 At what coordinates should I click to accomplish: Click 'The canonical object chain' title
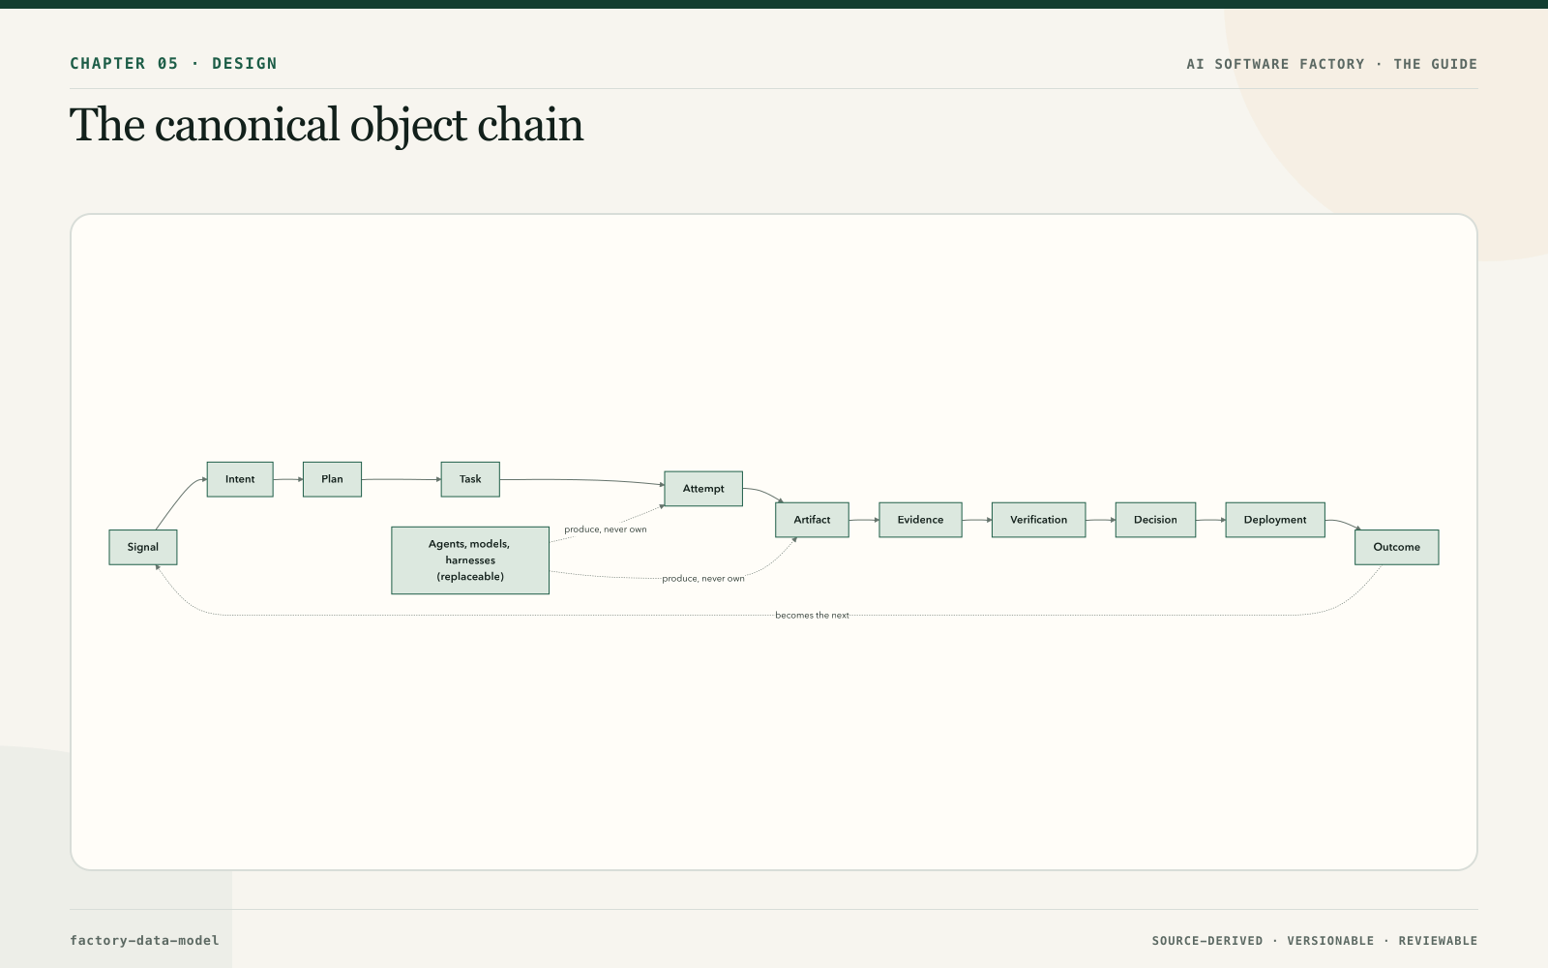tap(327, 127)
